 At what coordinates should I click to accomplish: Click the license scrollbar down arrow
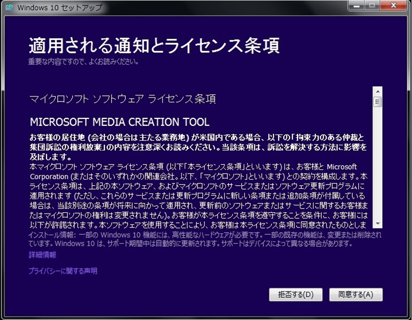coord(378,224)
